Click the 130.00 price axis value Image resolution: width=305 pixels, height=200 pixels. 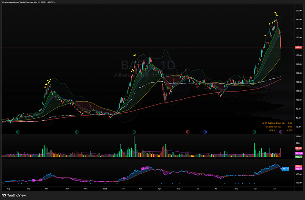299,73
